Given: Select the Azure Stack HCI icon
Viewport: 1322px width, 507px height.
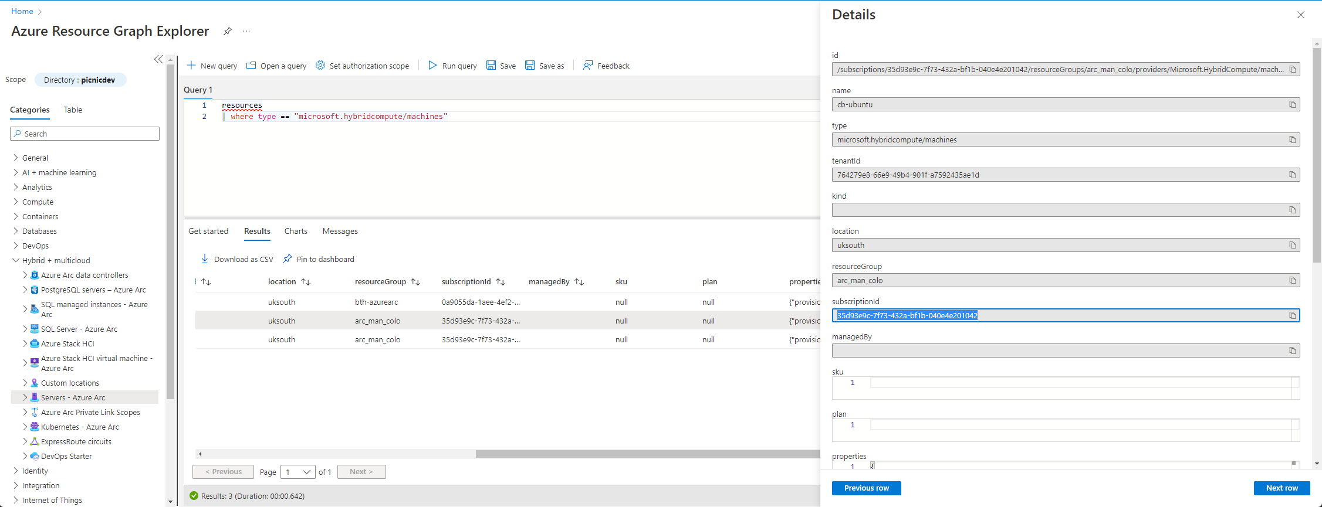Looking at the screenshot, I should tap(35, 343).
